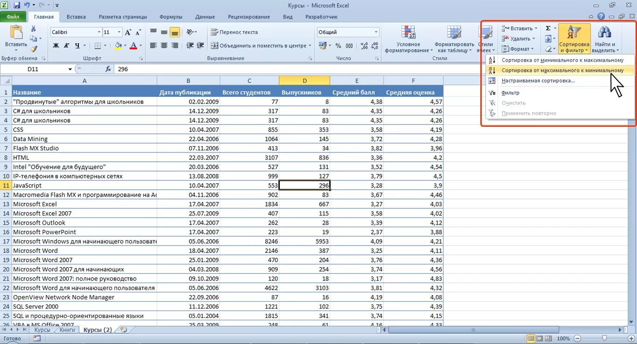Viewport: 637px width, 344px height.
Task: Click the AutoSum sigma icon
Action: pos(548,28)
